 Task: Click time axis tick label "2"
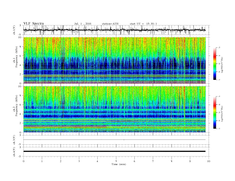61,161
